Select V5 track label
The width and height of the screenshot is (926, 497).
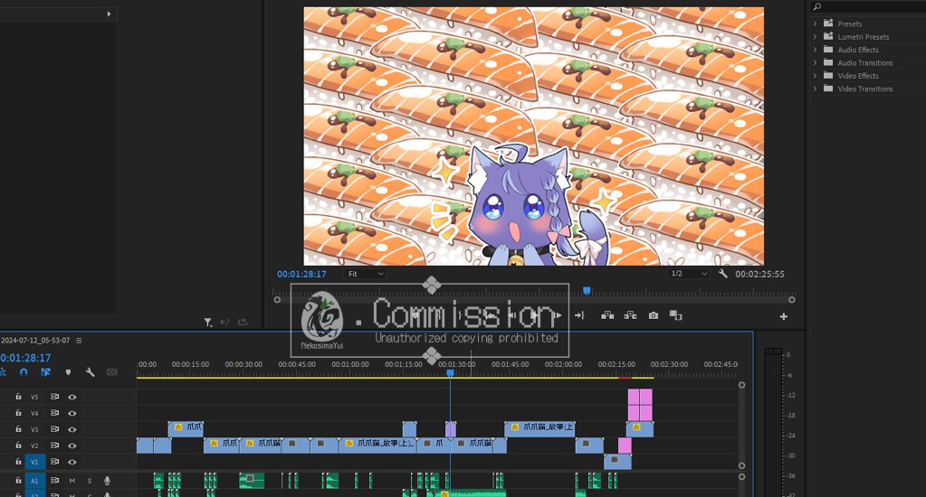34,397
